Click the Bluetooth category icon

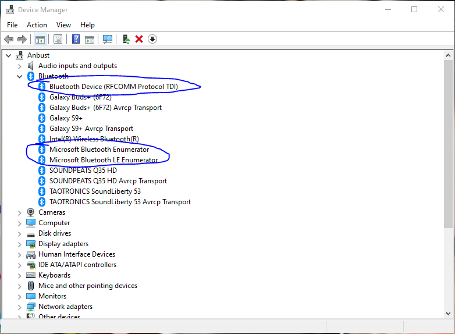point(31,76)
